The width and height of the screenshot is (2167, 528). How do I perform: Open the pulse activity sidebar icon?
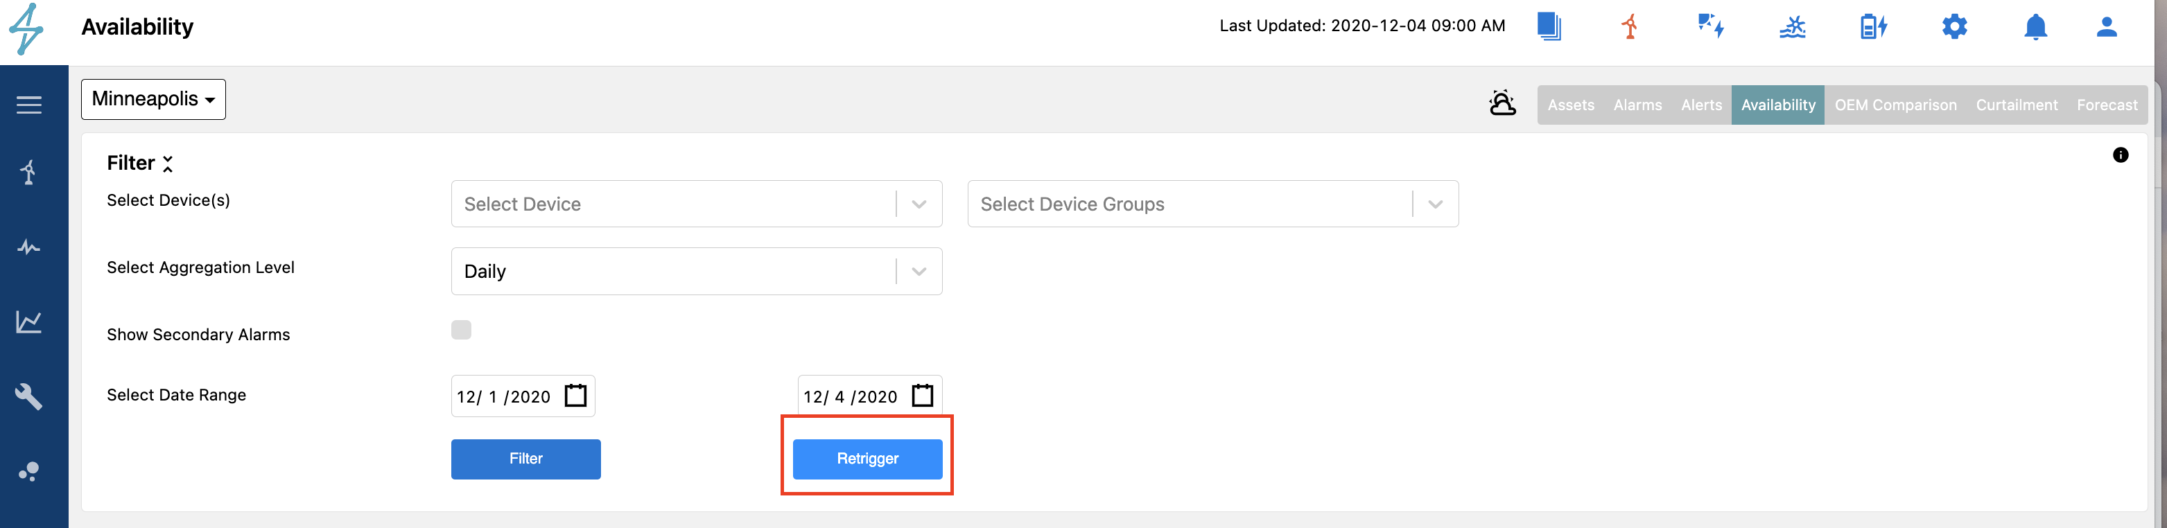[x=28, y=247]
